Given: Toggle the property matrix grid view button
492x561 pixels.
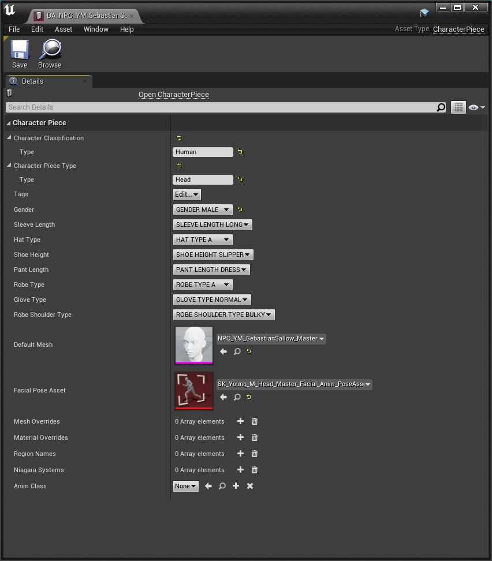Looking at the screenshot, I should point(459,107).
